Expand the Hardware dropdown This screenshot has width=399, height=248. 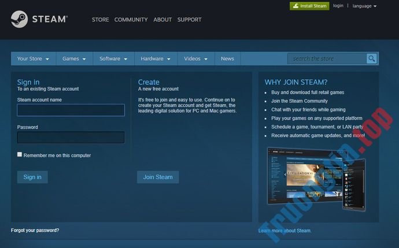click(x=156, y=58)
